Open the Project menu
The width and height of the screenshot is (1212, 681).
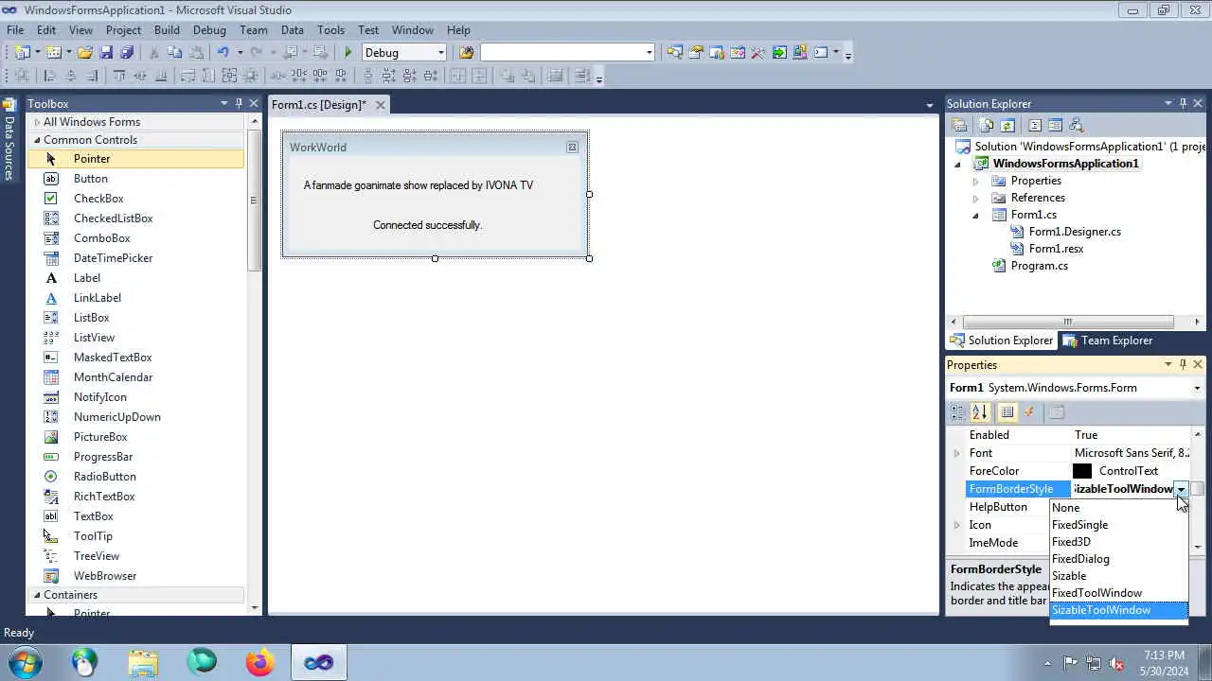pos(123,30)
